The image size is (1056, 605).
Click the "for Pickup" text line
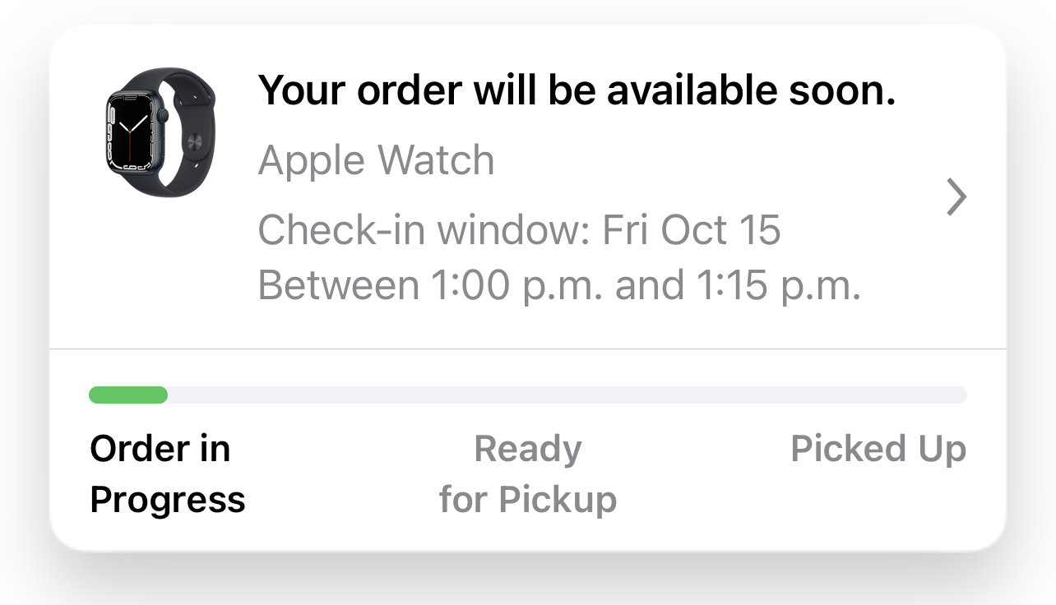coord(528,499)
